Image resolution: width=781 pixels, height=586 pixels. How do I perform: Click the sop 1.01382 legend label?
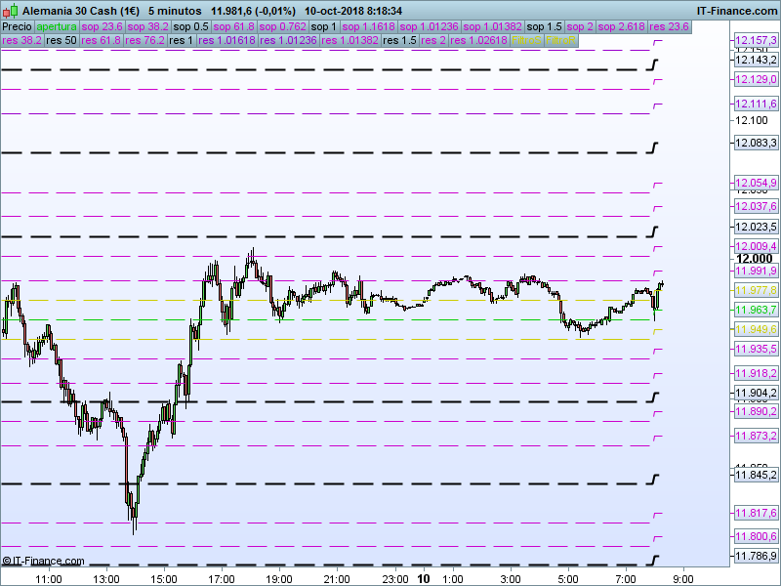492,27
